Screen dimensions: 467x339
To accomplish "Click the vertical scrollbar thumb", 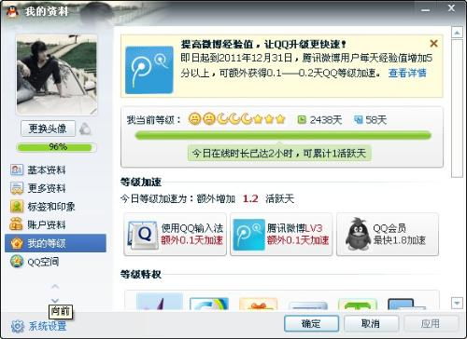I will pos(457,107).
